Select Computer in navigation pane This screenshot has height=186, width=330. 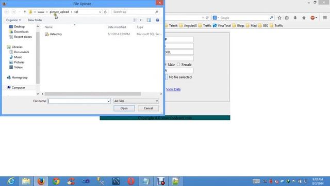[x=19, y=87]
